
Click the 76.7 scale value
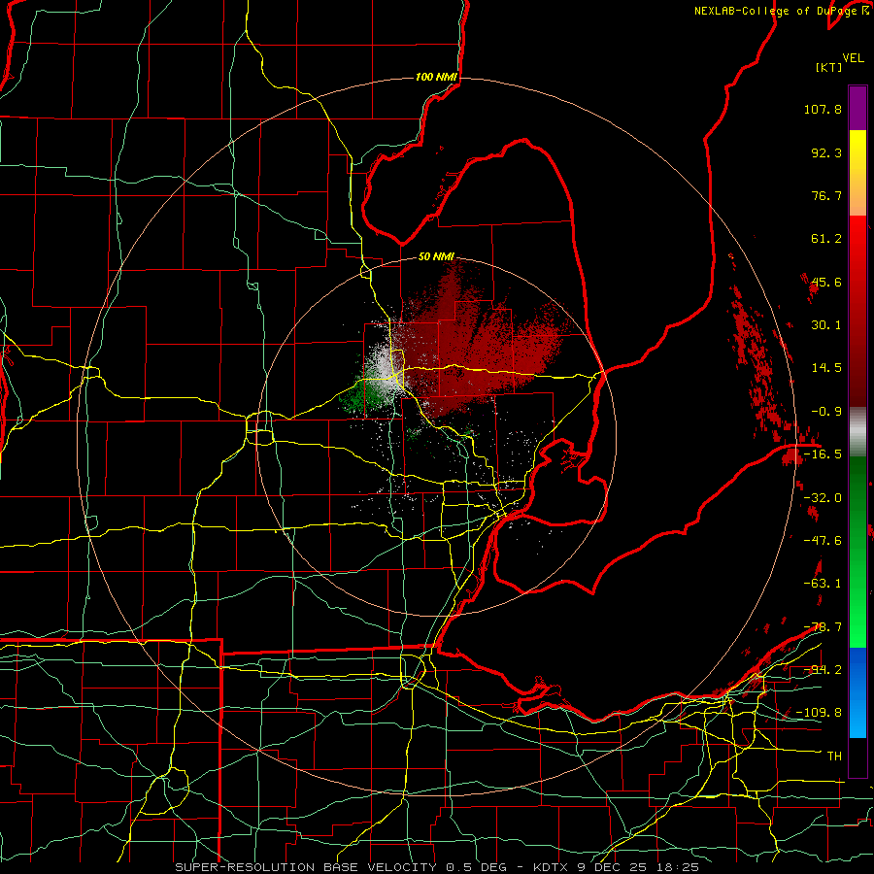pos(826,195)
